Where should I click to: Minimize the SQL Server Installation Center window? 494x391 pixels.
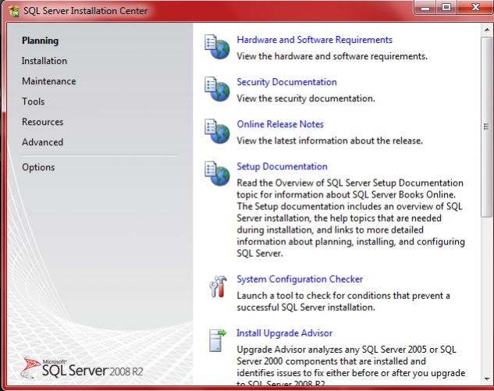(x=425, y=8)
